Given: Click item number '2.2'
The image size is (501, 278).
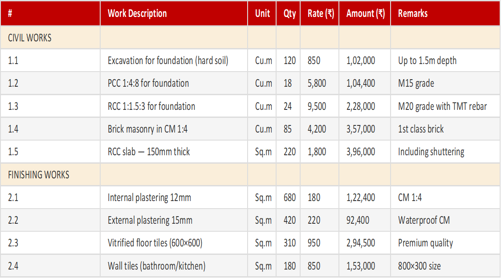Looking at the screenshot, I should pos(13,220).
